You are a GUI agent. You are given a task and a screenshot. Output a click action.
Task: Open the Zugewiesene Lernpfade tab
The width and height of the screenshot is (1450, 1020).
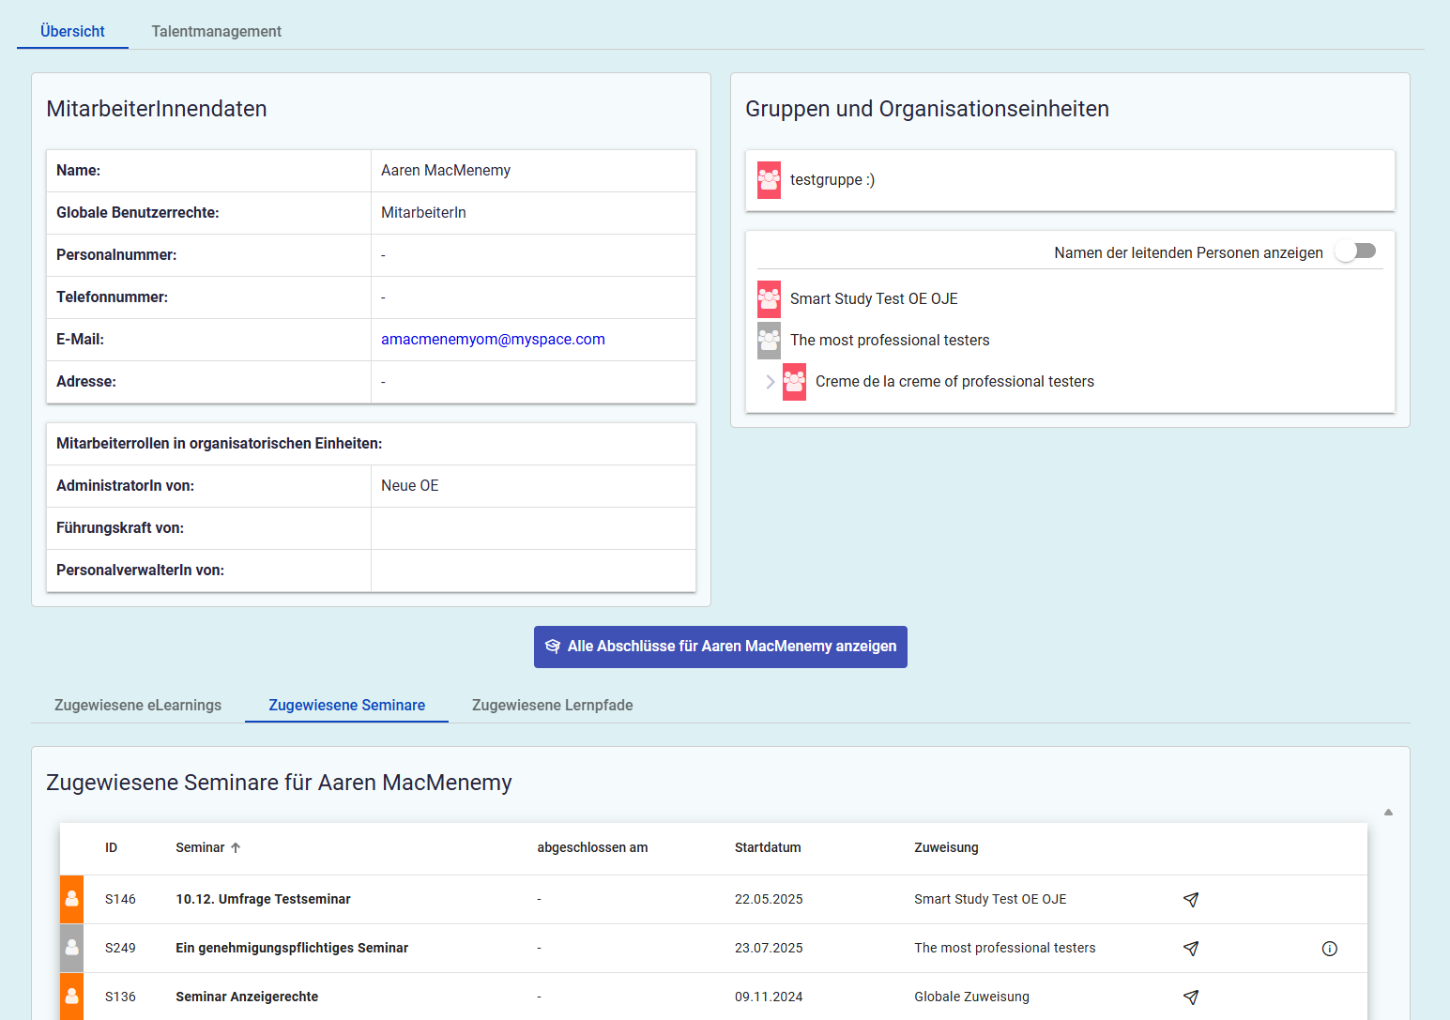552,706
